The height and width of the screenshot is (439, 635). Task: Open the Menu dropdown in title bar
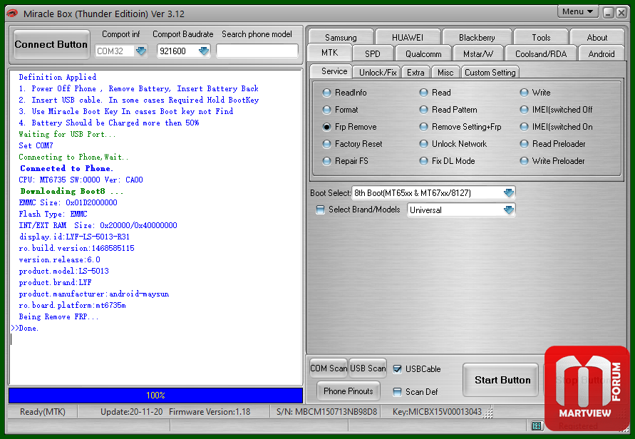577,11
